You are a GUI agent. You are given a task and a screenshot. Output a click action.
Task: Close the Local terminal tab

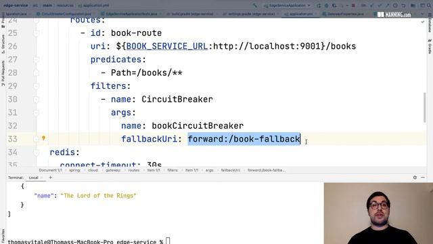pyautogui.click(x=42, y=178)
